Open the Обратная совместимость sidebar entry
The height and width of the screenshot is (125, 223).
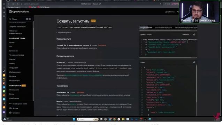[15, 32]
